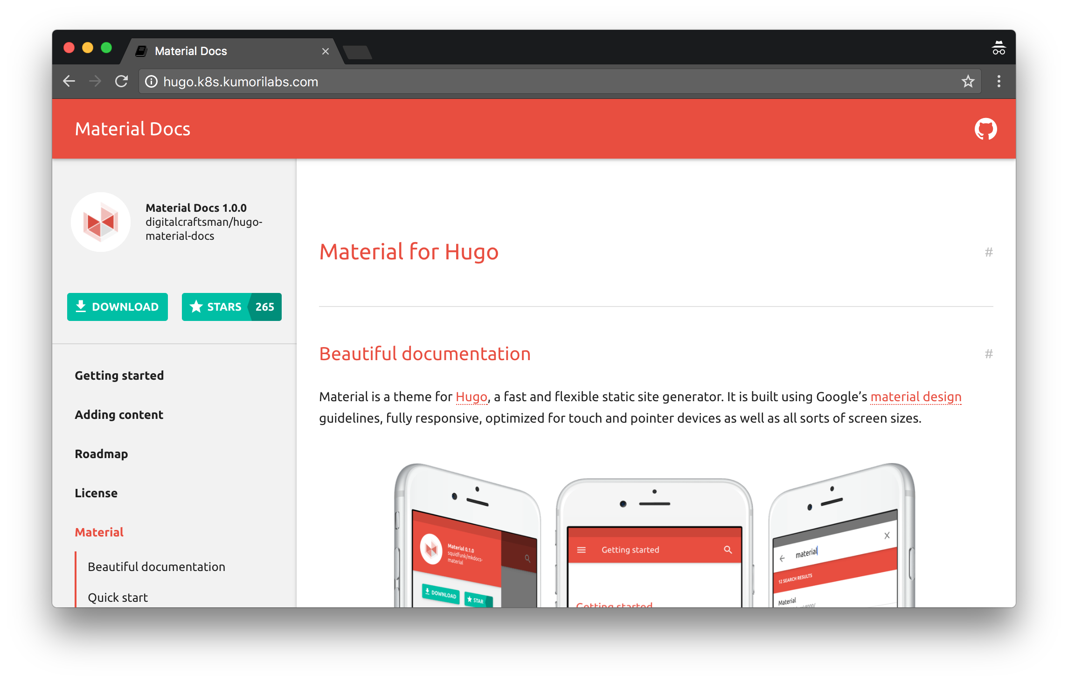Open a new tab button
1068x682 pixels.
coord(357,52)
